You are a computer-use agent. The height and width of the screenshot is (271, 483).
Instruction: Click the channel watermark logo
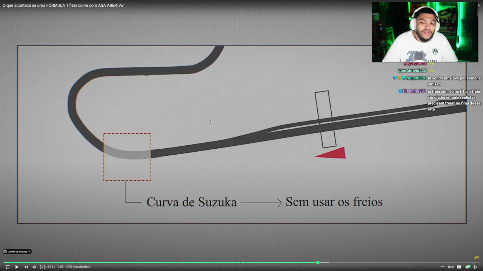[x=476, y=258]
